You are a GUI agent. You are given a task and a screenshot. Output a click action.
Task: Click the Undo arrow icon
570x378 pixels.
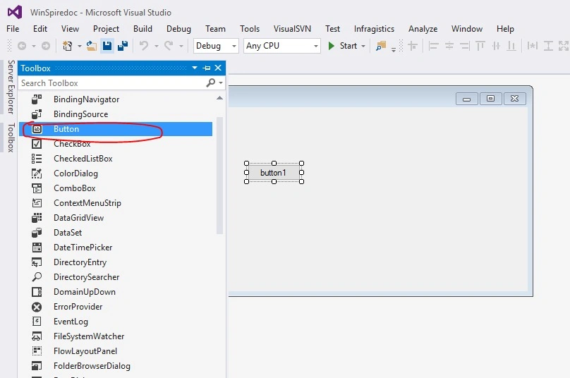click(x=144, y=46)
